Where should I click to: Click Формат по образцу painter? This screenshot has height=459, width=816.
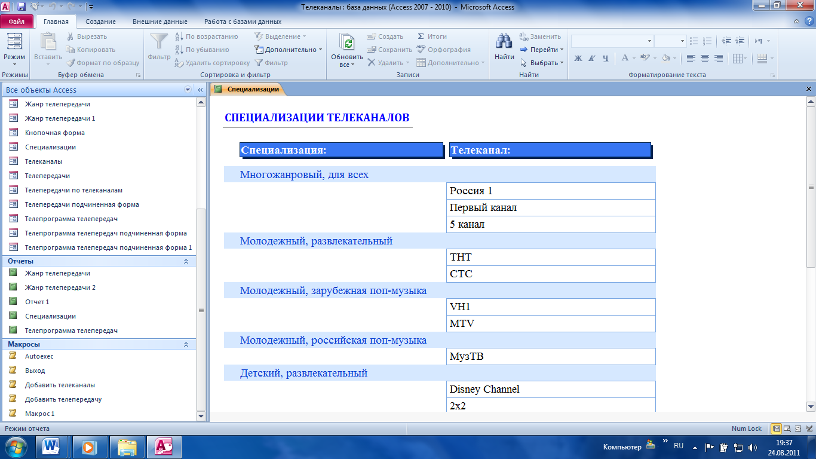[x=103, y=63]
